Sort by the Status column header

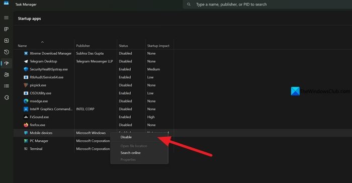tap(123, 46)
